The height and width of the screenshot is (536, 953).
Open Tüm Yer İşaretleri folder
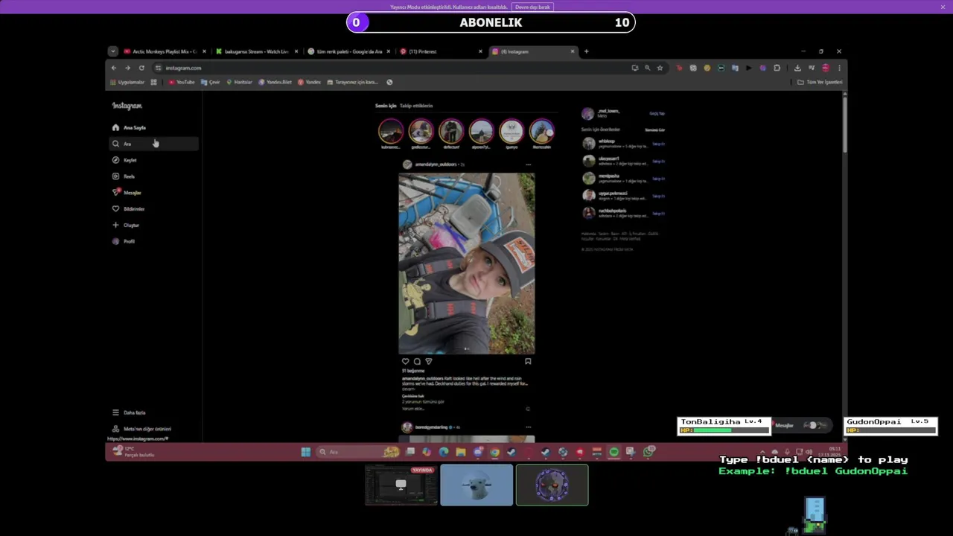coord(820,82)
